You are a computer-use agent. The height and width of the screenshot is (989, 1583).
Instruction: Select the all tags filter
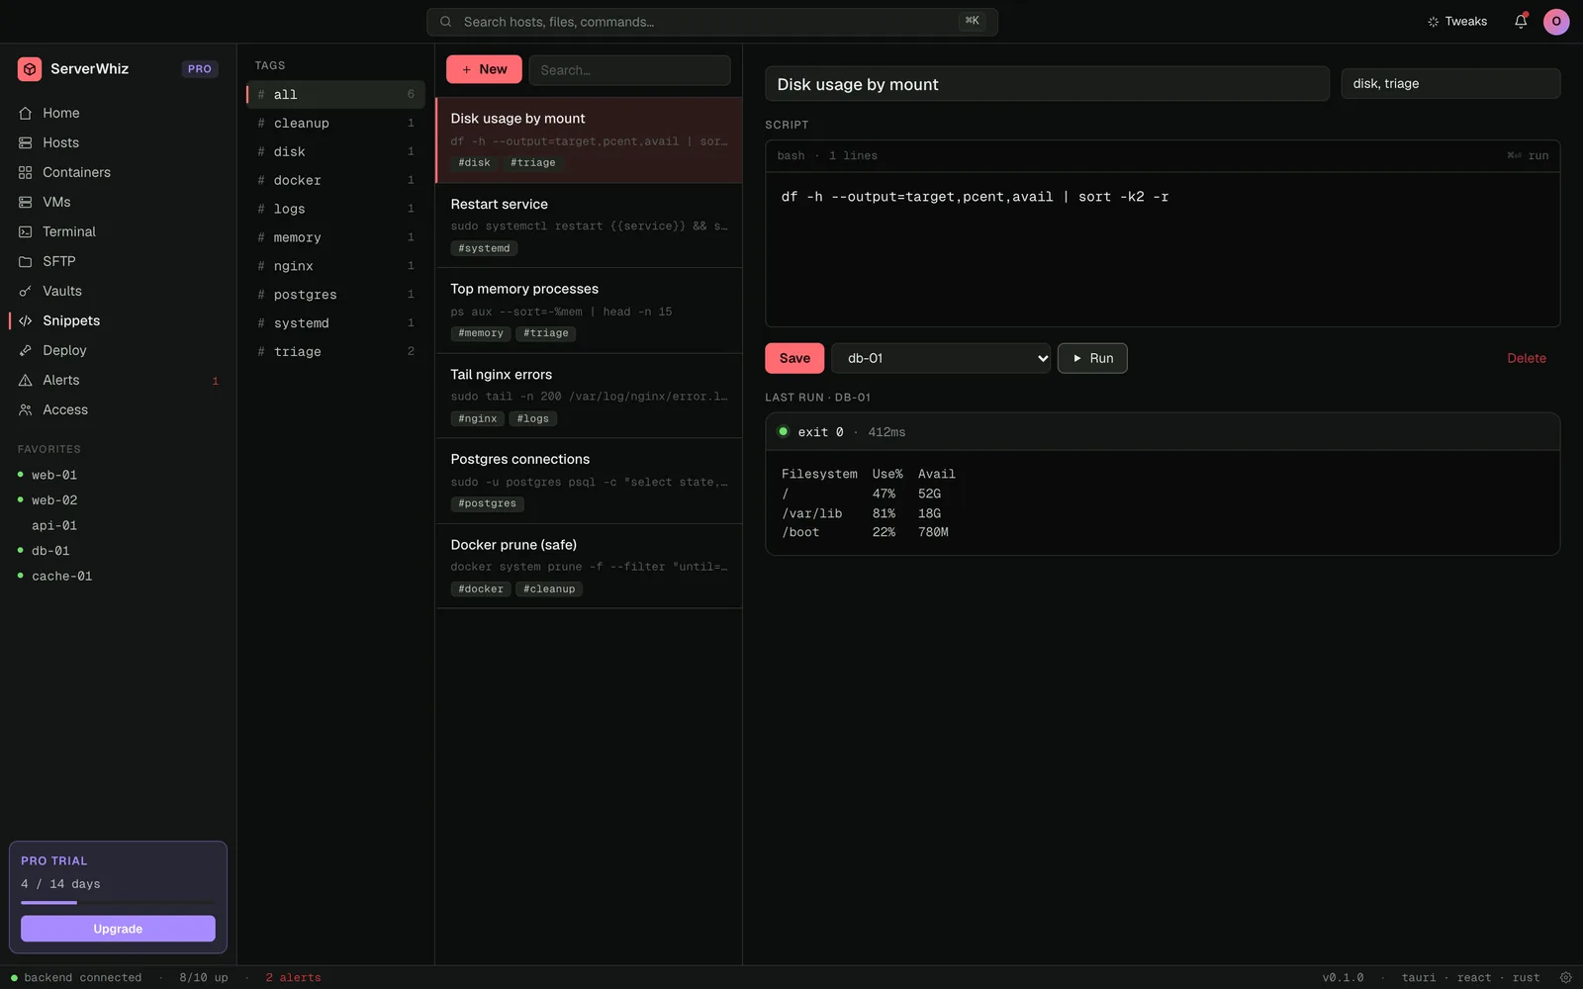click(x=335, y=94)
